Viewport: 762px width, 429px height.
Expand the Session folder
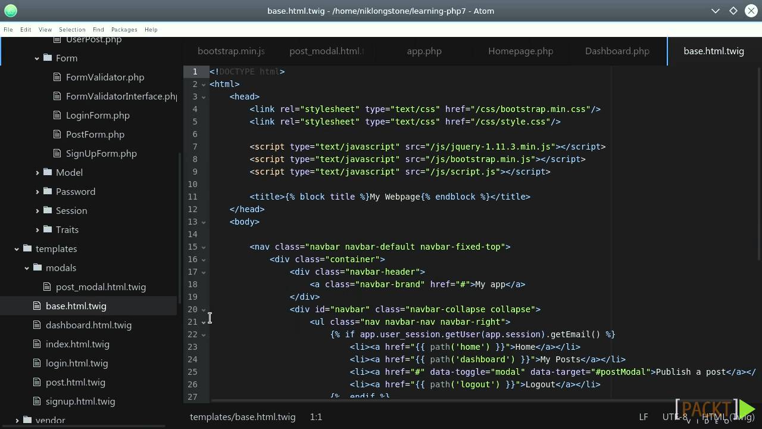click(37, 210)
